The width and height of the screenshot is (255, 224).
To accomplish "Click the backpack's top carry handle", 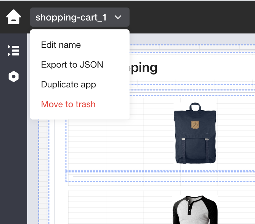I will (x=195, y=106).
